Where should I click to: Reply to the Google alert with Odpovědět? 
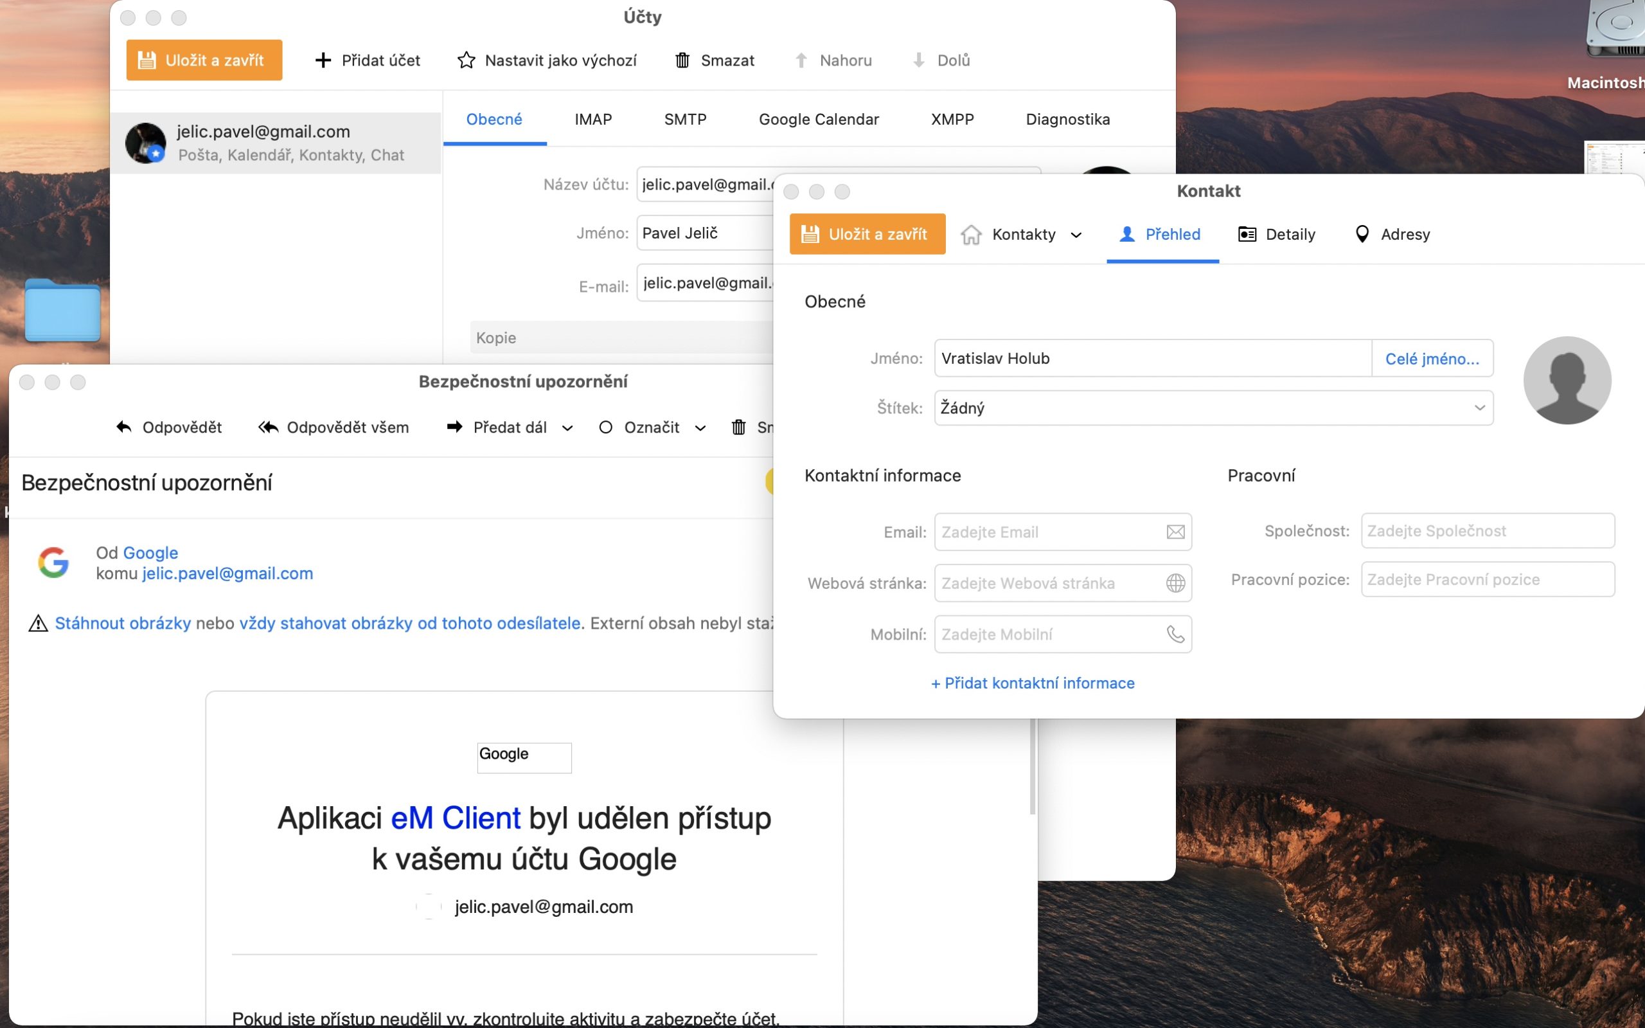tap(168, 427)
